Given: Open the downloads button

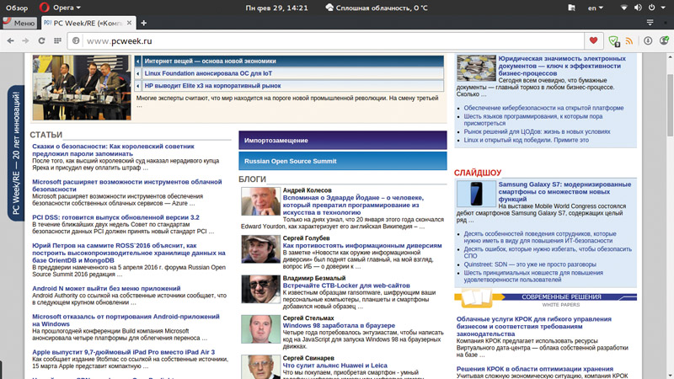Looking at the screenshot, I should (x=648, y=40).
